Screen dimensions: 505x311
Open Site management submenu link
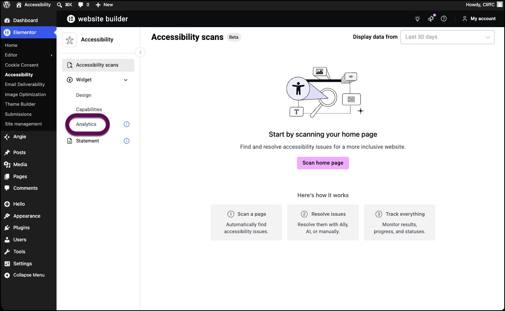(23, 124)
